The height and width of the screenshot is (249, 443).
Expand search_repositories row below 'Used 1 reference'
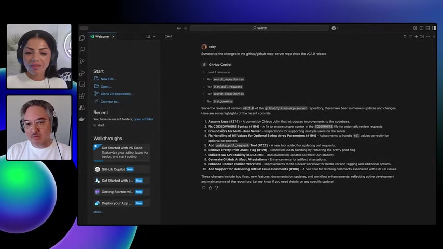[x=224, y=79]
